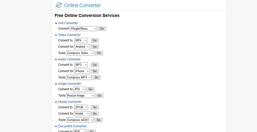
Task: Open the Document Converter link
Action: tap(72, 126)
